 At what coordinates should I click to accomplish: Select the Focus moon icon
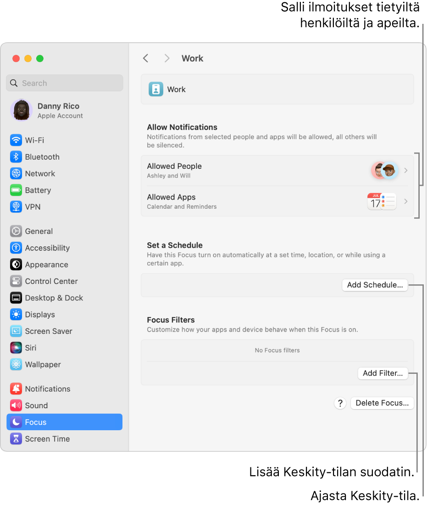16,422
